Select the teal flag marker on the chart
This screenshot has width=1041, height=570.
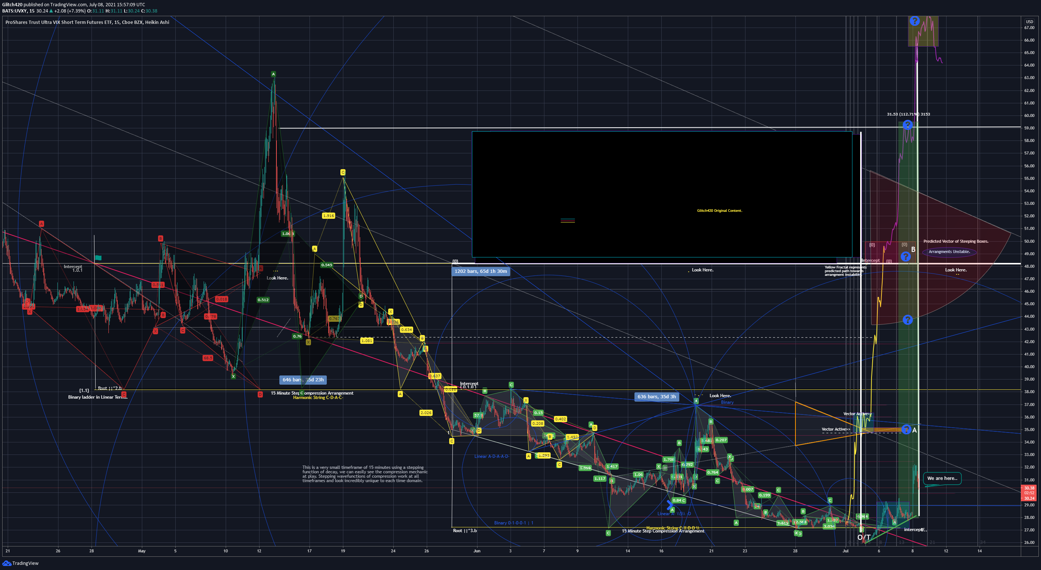[x=98, y=257]
